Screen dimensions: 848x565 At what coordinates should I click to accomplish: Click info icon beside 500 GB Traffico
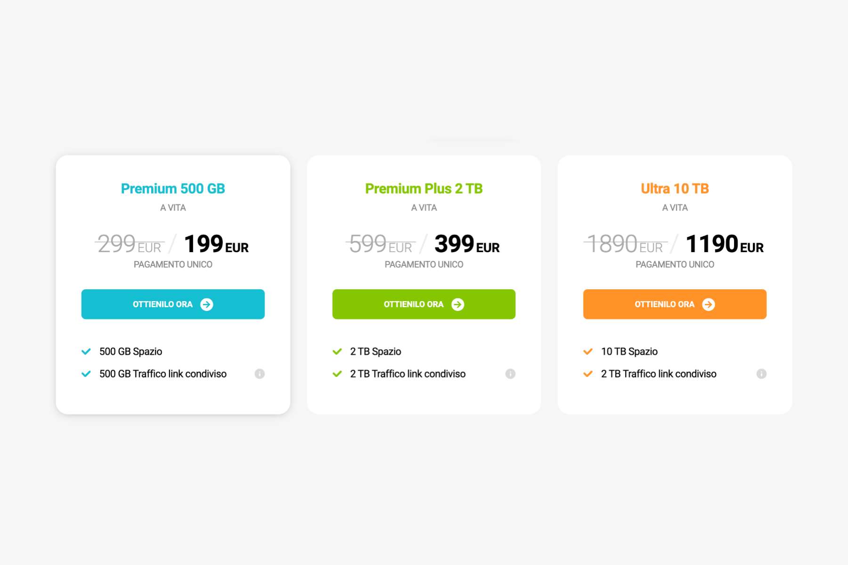260,374
